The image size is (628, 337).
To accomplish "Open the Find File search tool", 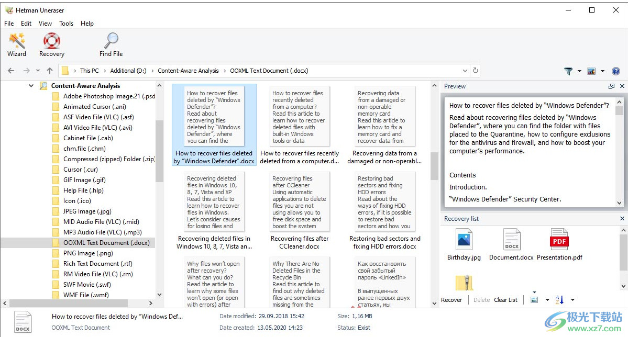I will (111, 44).
